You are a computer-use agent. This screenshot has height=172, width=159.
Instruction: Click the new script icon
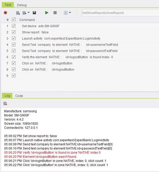tap(18, 13)
